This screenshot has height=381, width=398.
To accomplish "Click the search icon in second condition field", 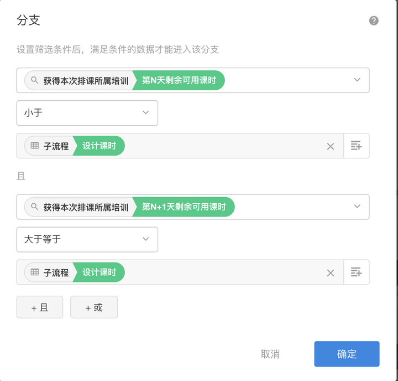I will pos(34,207).
